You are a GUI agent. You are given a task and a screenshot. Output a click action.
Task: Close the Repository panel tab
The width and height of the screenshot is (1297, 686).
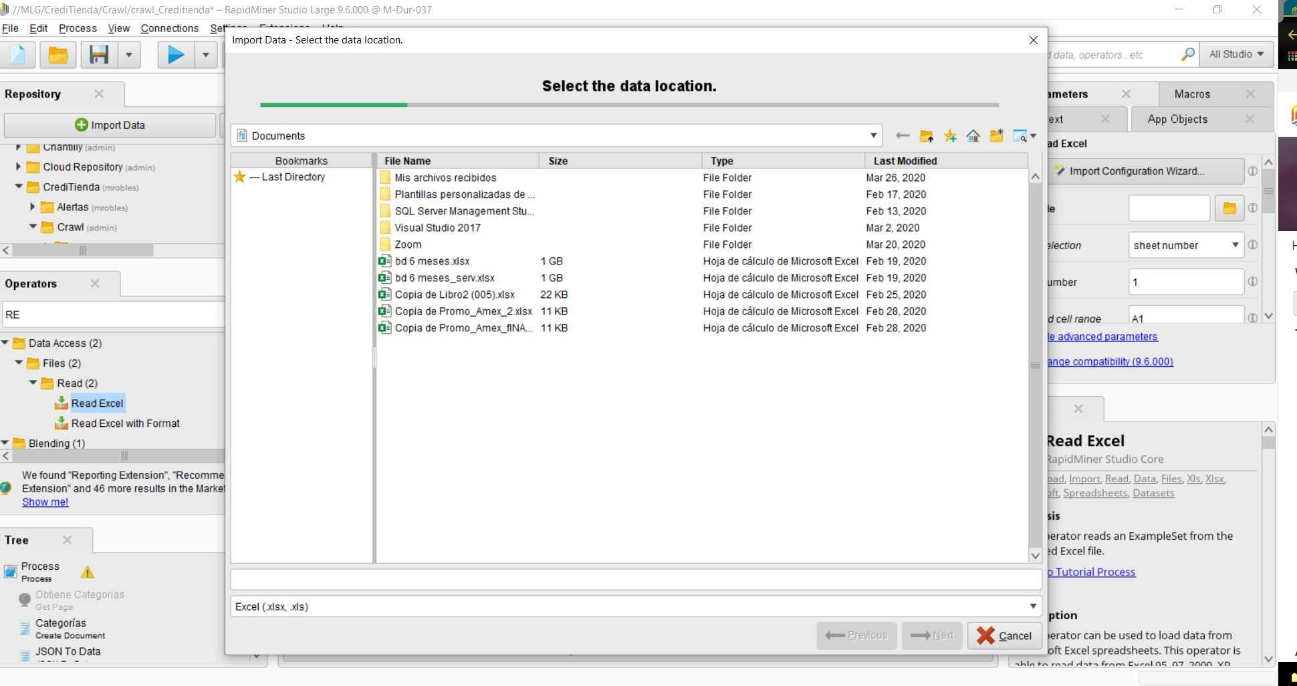99,94
